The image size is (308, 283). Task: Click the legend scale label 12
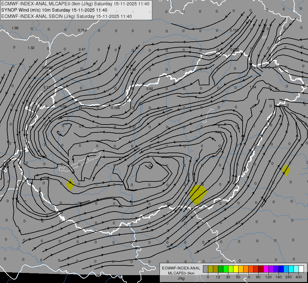(x=218, y=277)
